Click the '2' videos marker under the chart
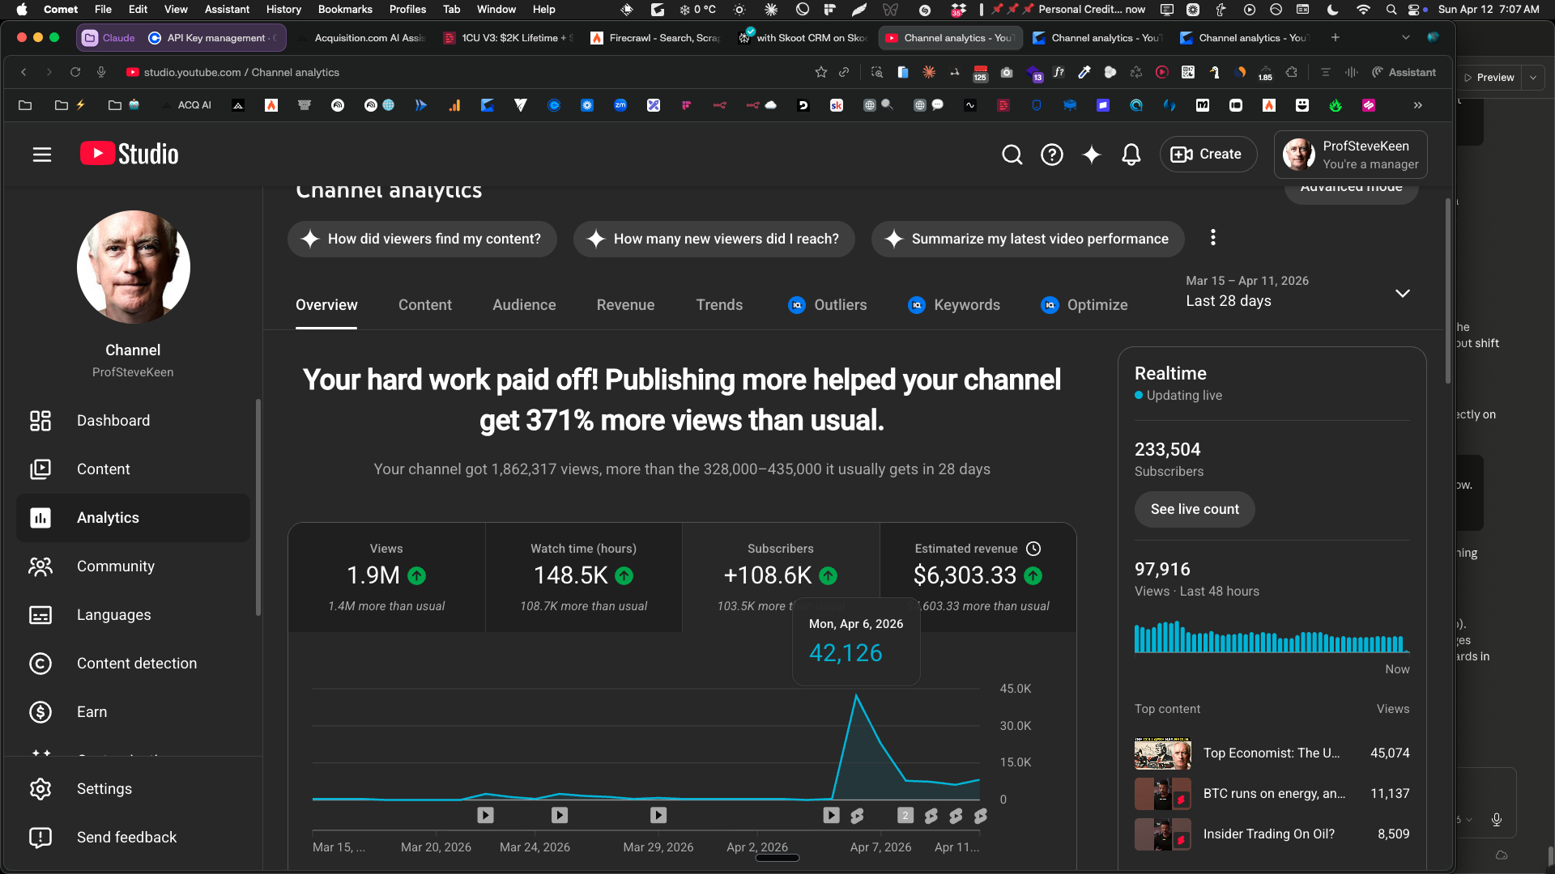Image resolution: width=1555 pixels, height=874 pixels. click(x=905, y=815)
